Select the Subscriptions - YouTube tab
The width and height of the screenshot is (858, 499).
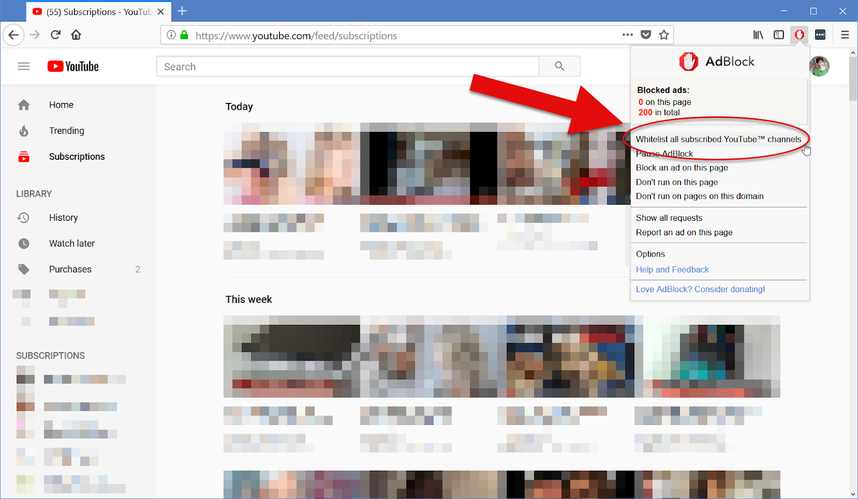coord(99,12)
